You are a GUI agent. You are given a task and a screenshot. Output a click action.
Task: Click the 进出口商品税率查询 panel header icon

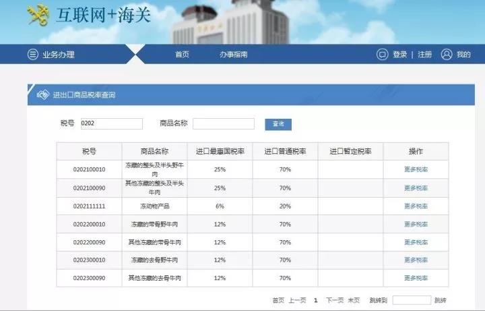coord(42,95)
